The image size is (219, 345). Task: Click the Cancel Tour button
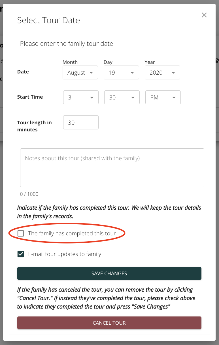pyautogui.click(x=109, y=323)
